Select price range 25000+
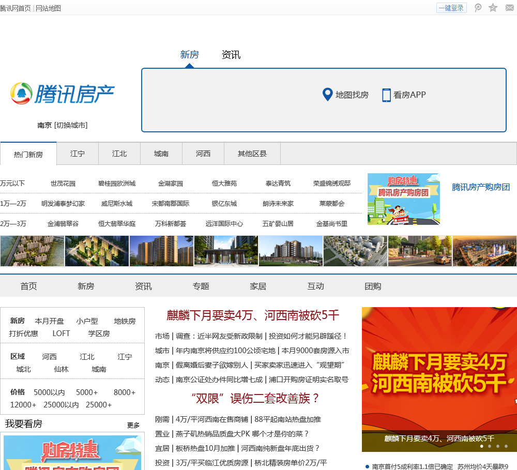Viewport: 517px width, 470px height. coord(99,405)
